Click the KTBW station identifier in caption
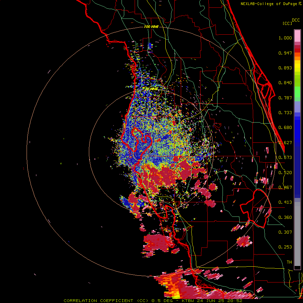This screenshot has width=303, height=303. point(188,301)
